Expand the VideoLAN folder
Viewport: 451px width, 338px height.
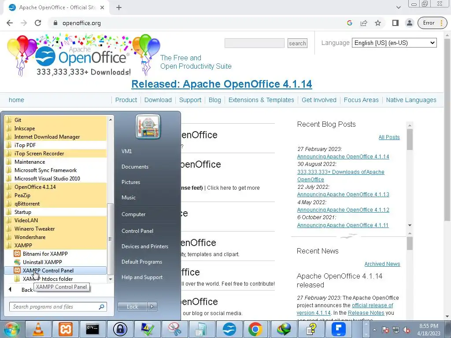(55, 220)
